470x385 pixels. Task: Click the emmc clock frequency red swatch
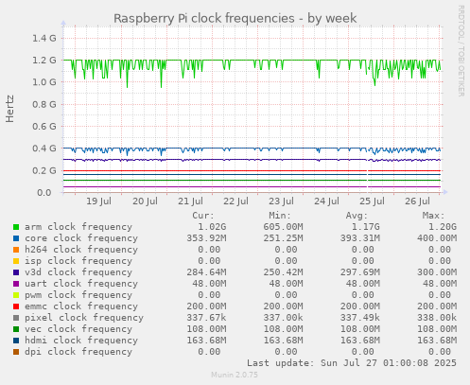click(16, 306)
